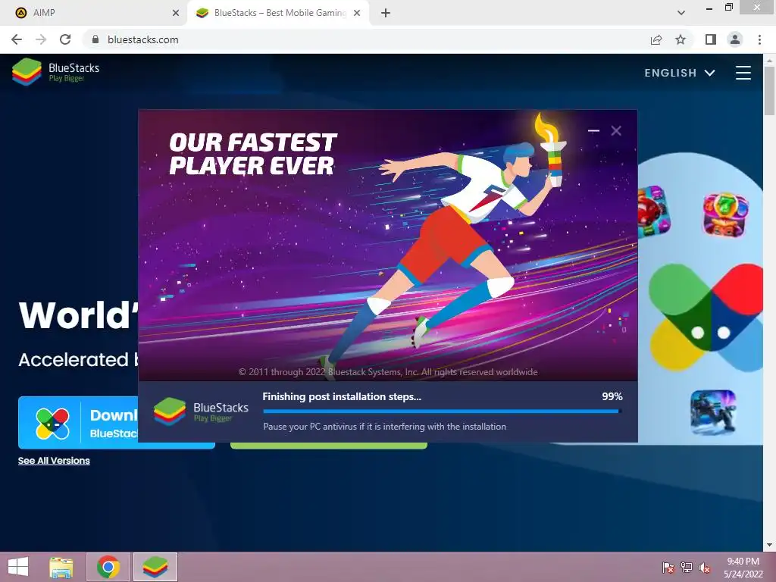The height and width of the screenshot is (582, 776).
Task: Expand the ENGLISH language dropdown
Action: [x=680, y=73]
